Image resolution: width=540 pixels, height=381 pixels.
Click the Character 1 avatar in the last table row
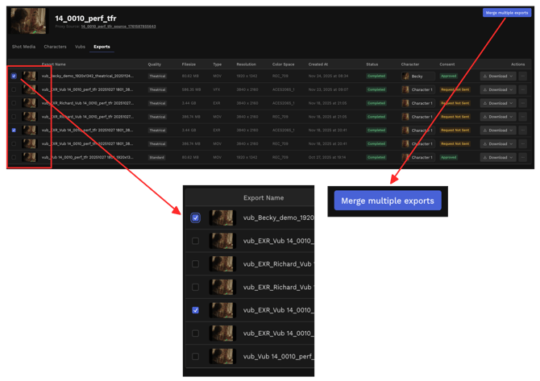pyautogui.click(x=406, y=157)
